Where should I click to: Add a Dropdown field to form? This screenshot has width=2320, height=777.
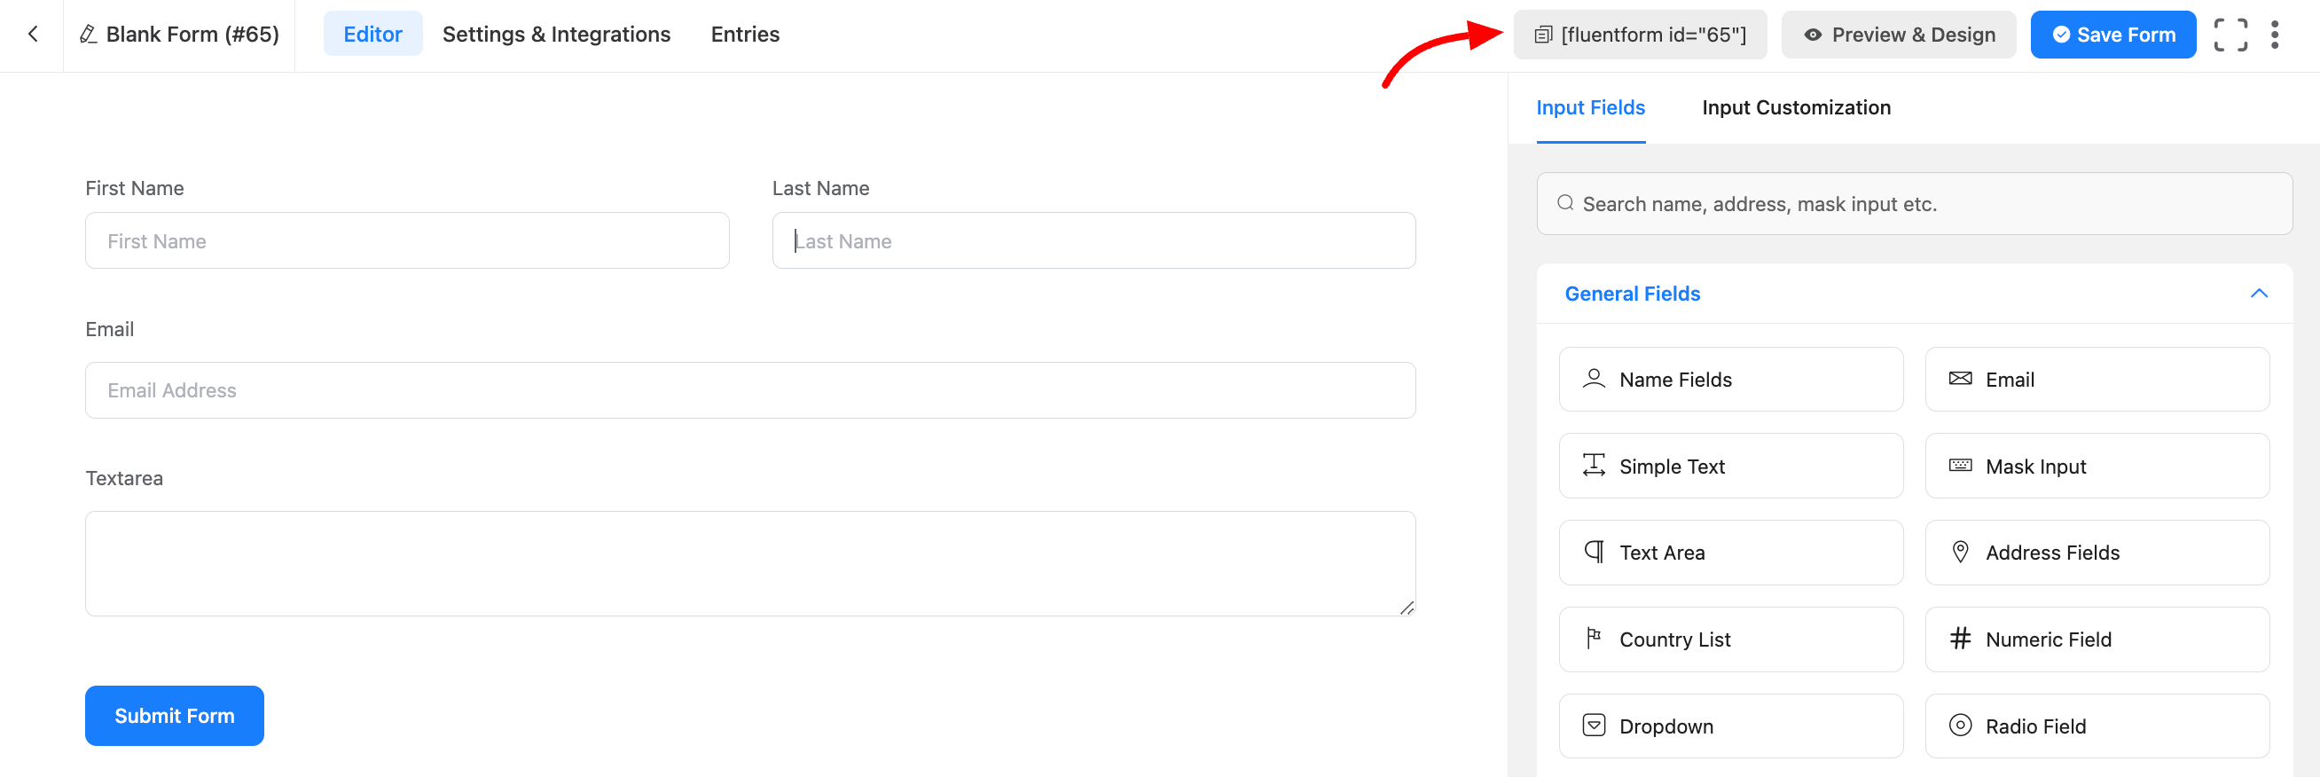1730,726
